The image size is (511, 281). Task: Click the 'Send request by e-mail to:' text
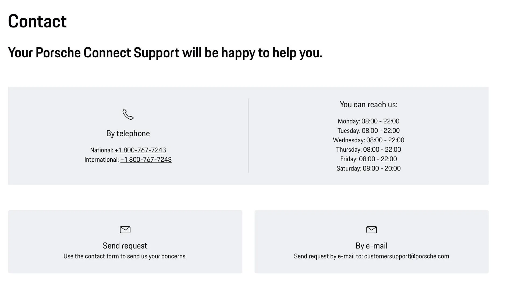click(328, 256)
